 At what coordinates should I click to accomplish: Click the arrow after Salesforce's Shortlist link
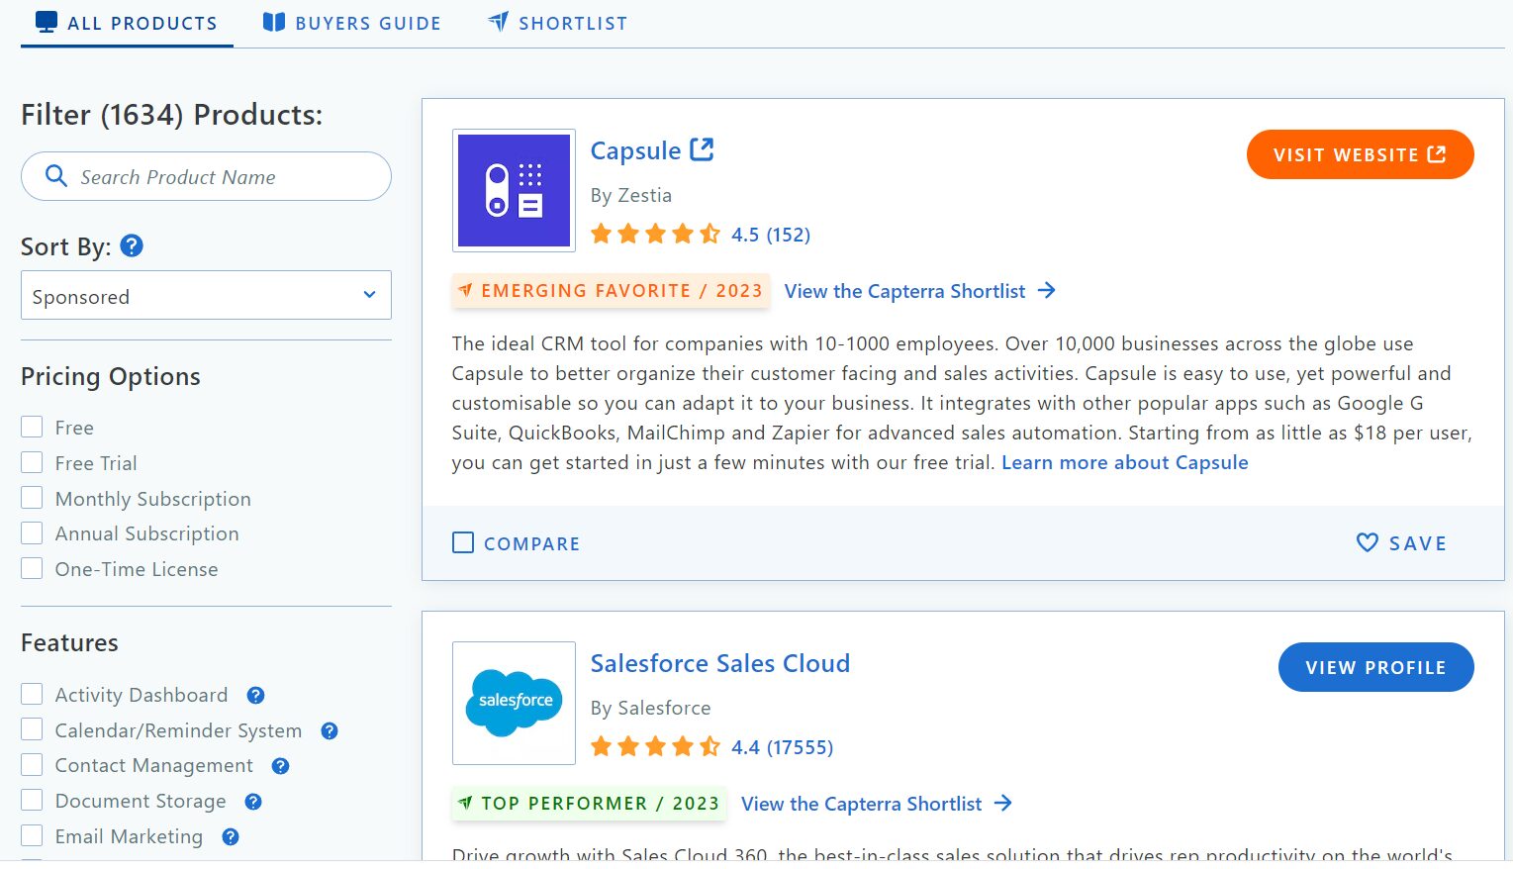coord(1003,803)
